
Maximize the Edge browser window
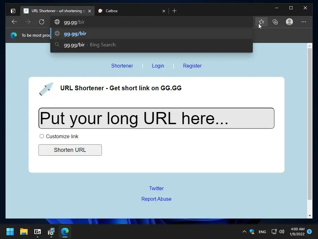coord(291,8)
